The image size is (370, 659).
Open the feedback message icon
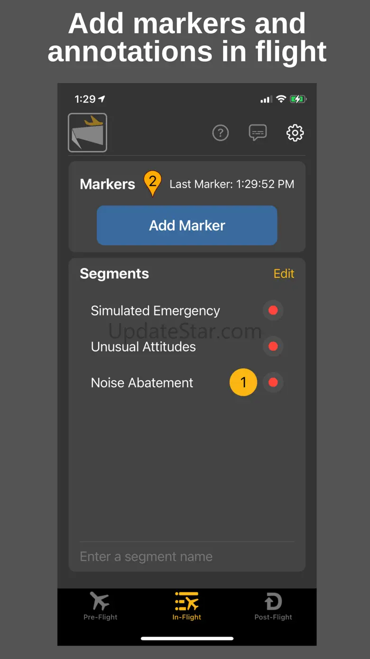[x=258, y=133]
